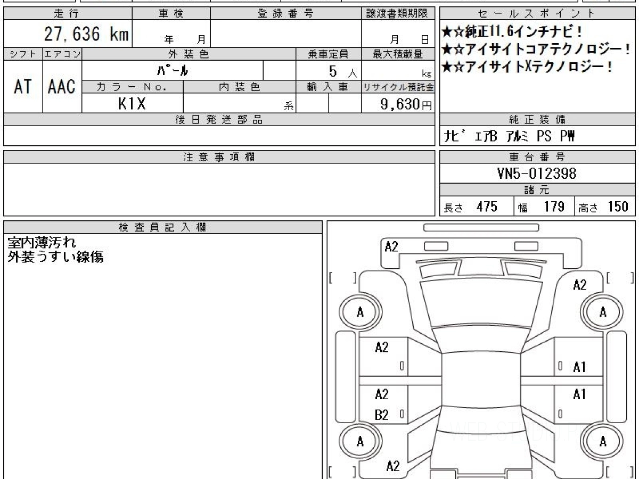Select the A2 mark on the fender beside the windshield

[579, 285]
